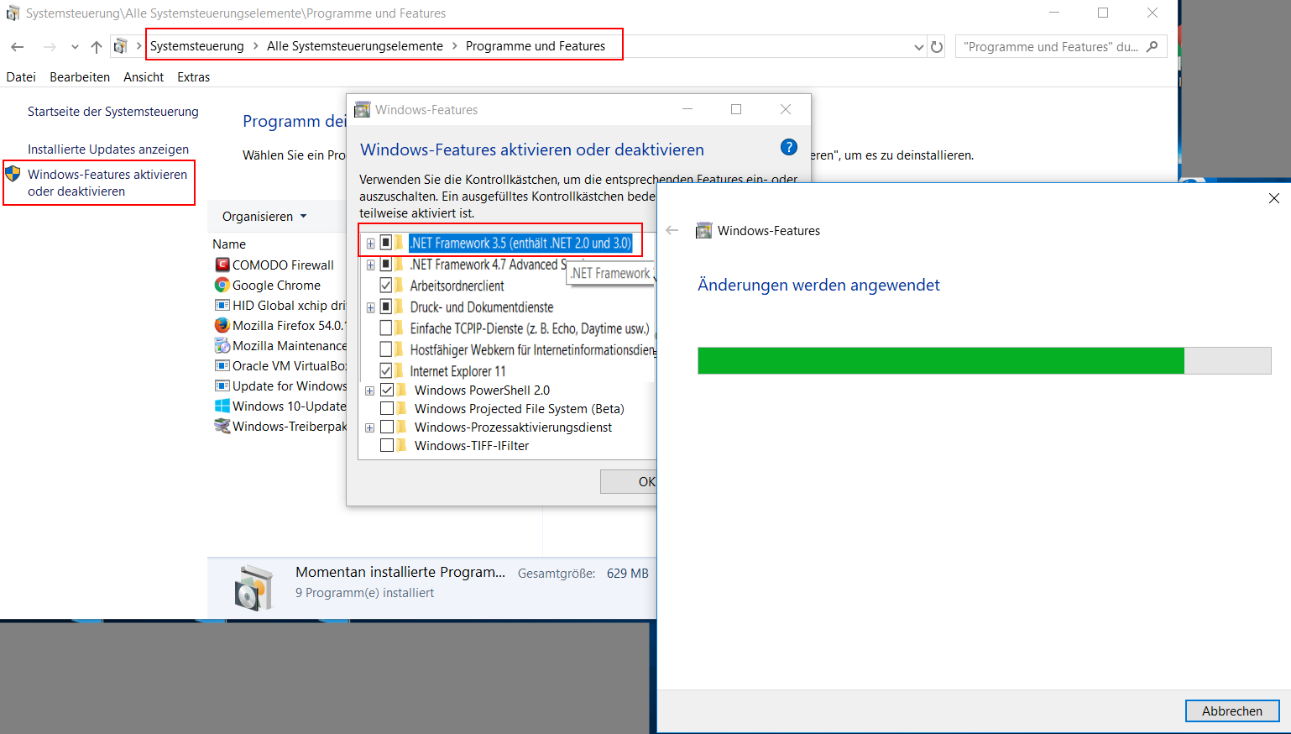Toggle .NET Framework 4.7 Advanced checkbox
The height and width of the screenshot is (734, 1291).
[x=386, y=264]
